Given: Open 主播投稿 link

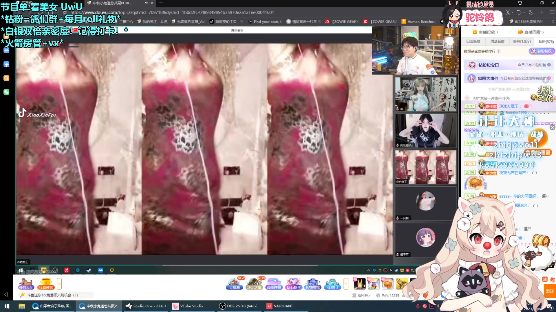Looking at the screenshot, I should tap(485, 32).
